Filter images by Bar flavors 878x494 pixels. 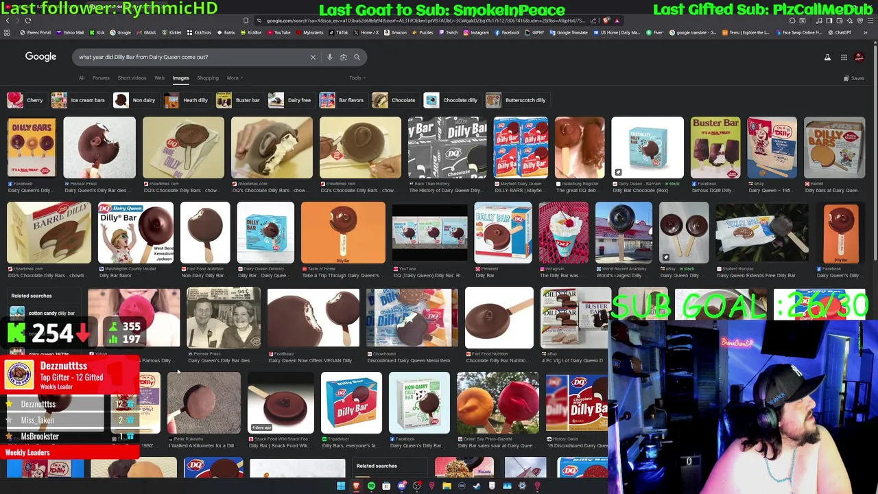tap(342, 100)
